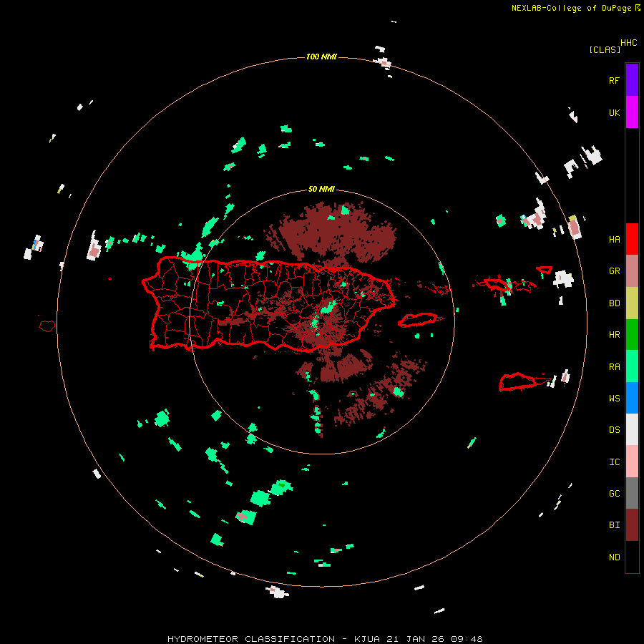
Task: Pick the RA bright green legend swatch
Action: coord(632,366)
